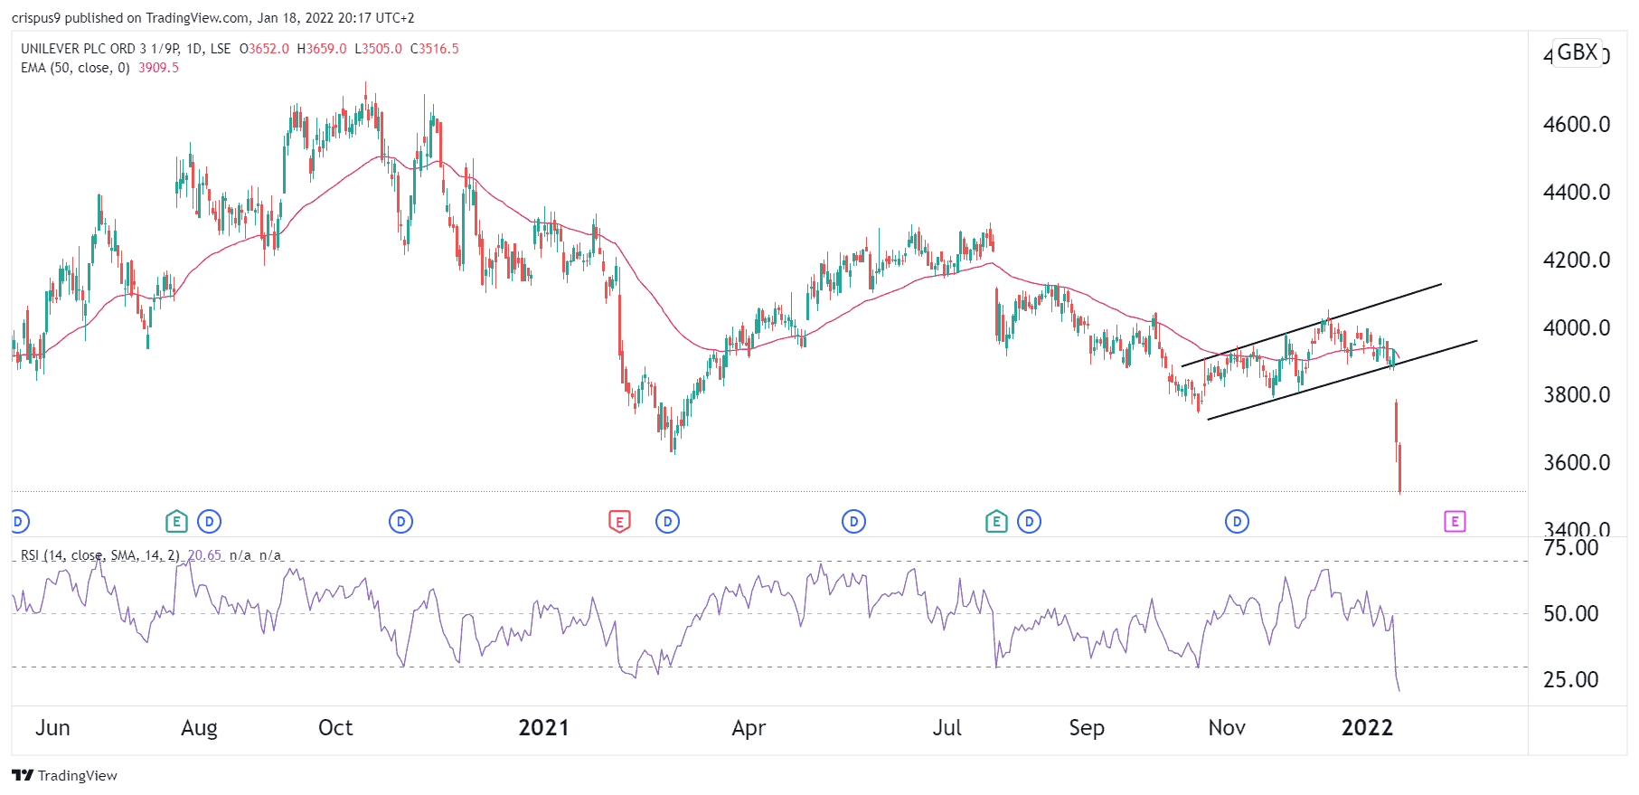Select the upper black channel trendline
The height and width of the screenshot is (795, 1639).
[1311, 326]
